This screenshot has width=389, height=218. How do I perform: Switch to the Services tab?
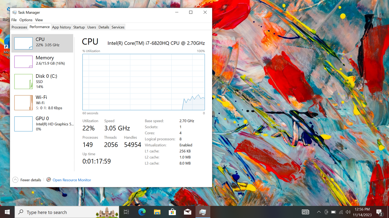point(118,27)
